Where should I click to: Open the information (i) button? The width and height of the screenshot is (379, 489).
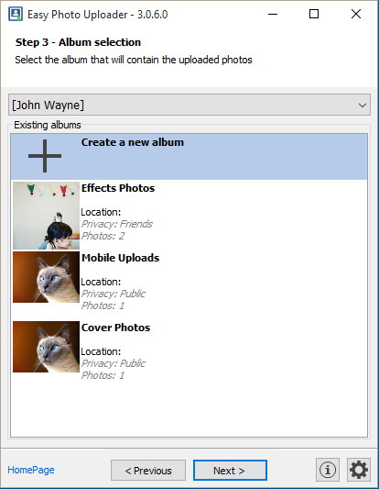[328, 470]
